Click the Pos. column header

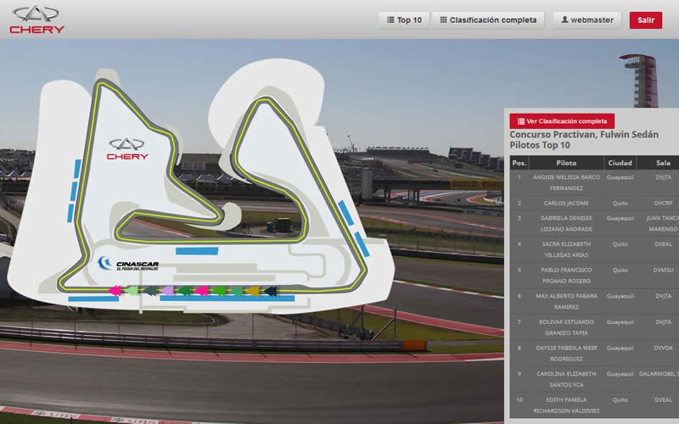[519, 163]
